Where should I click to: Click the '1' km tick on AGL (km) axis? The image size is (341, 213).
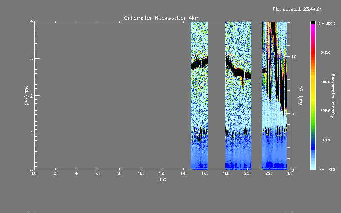(32, 133)
